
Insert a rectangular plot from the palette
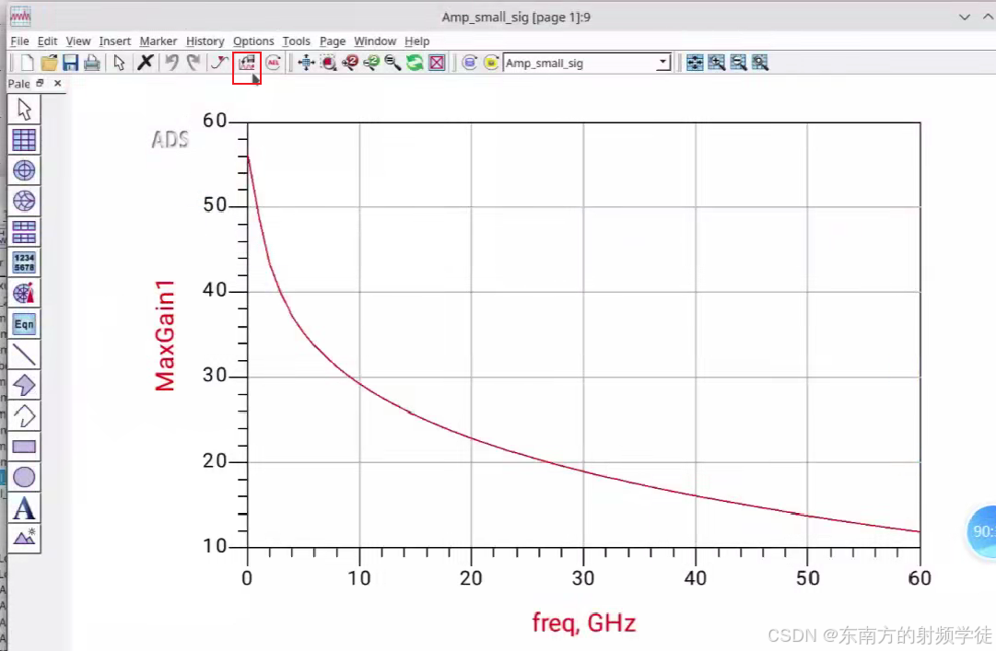click(24, 140)
